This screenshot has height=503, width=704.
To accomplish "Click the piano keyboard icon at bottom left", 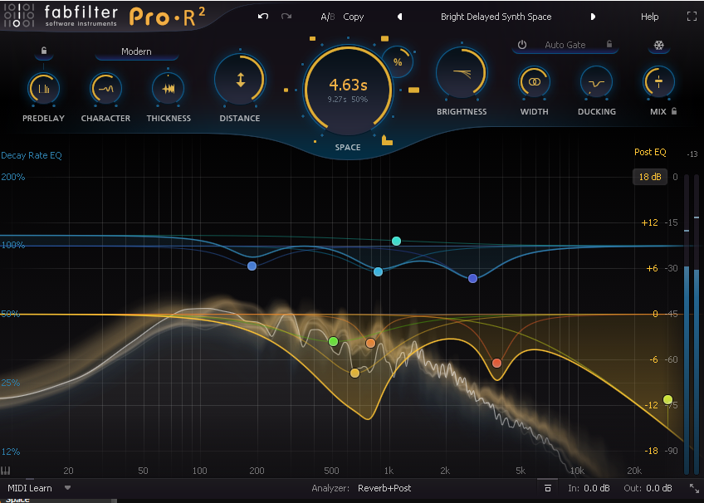I will click(x=7, y=470).
